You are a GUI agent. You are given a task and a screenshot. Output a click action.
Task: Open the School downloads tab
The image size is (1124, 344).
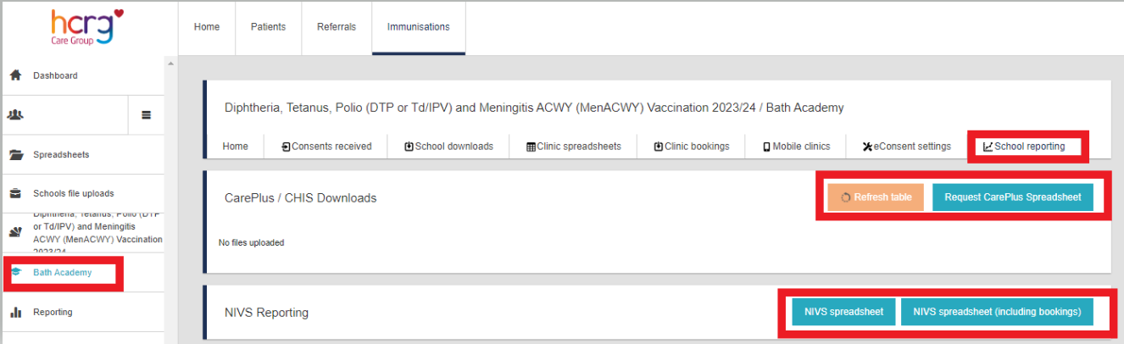(448, 147)
